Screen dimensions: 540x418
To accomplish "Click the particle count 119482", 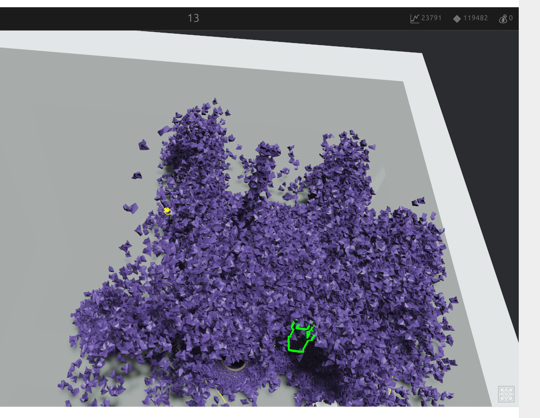I will point(475,18).
